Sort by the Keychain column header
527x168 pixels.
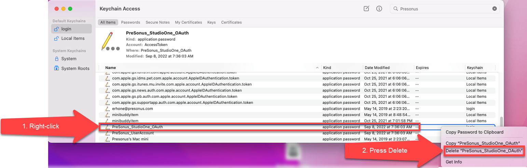point(475,68)
